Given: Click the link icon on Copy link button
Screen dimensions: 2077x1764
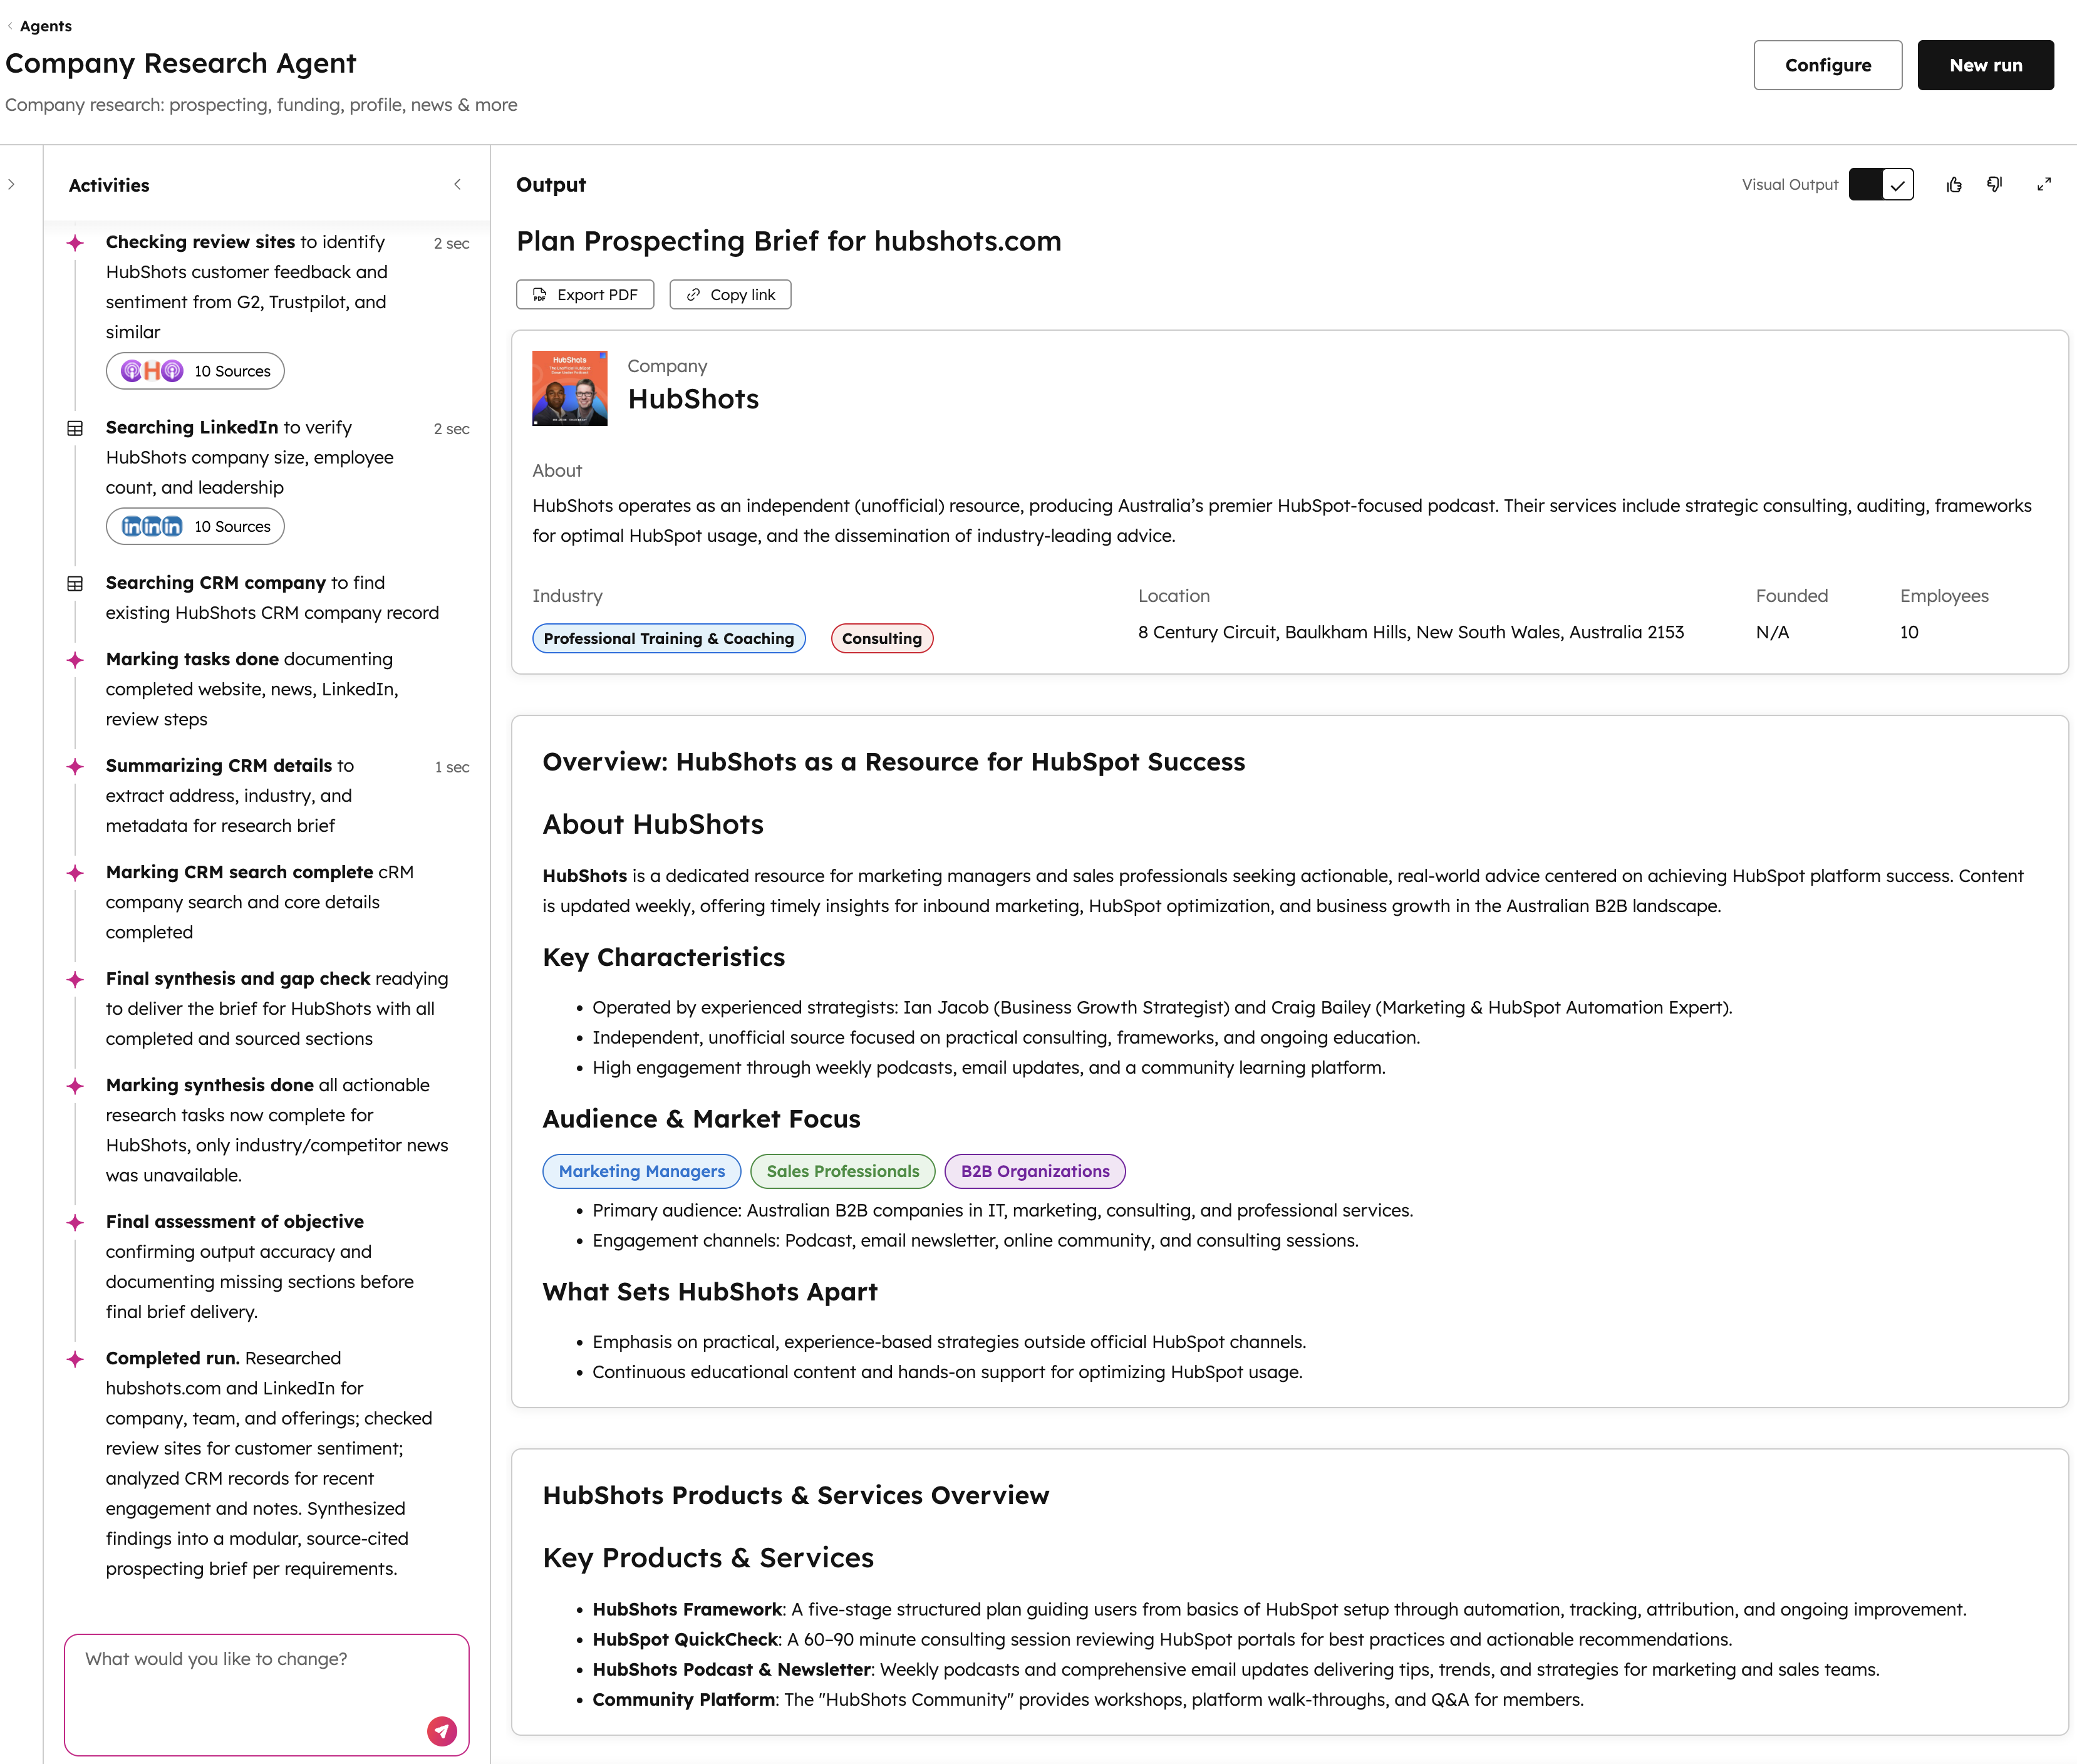Looking at the screenshot, I should [693, 294].
